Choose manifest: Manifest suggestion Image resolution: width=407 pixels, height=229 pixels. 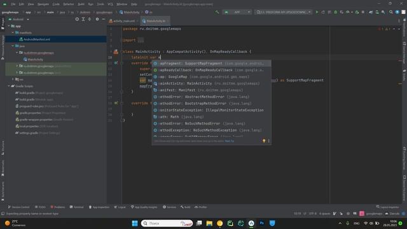[212, 90]
